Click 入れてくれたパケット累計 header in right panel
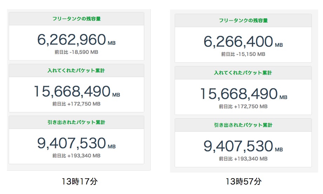 click(243, 73)
